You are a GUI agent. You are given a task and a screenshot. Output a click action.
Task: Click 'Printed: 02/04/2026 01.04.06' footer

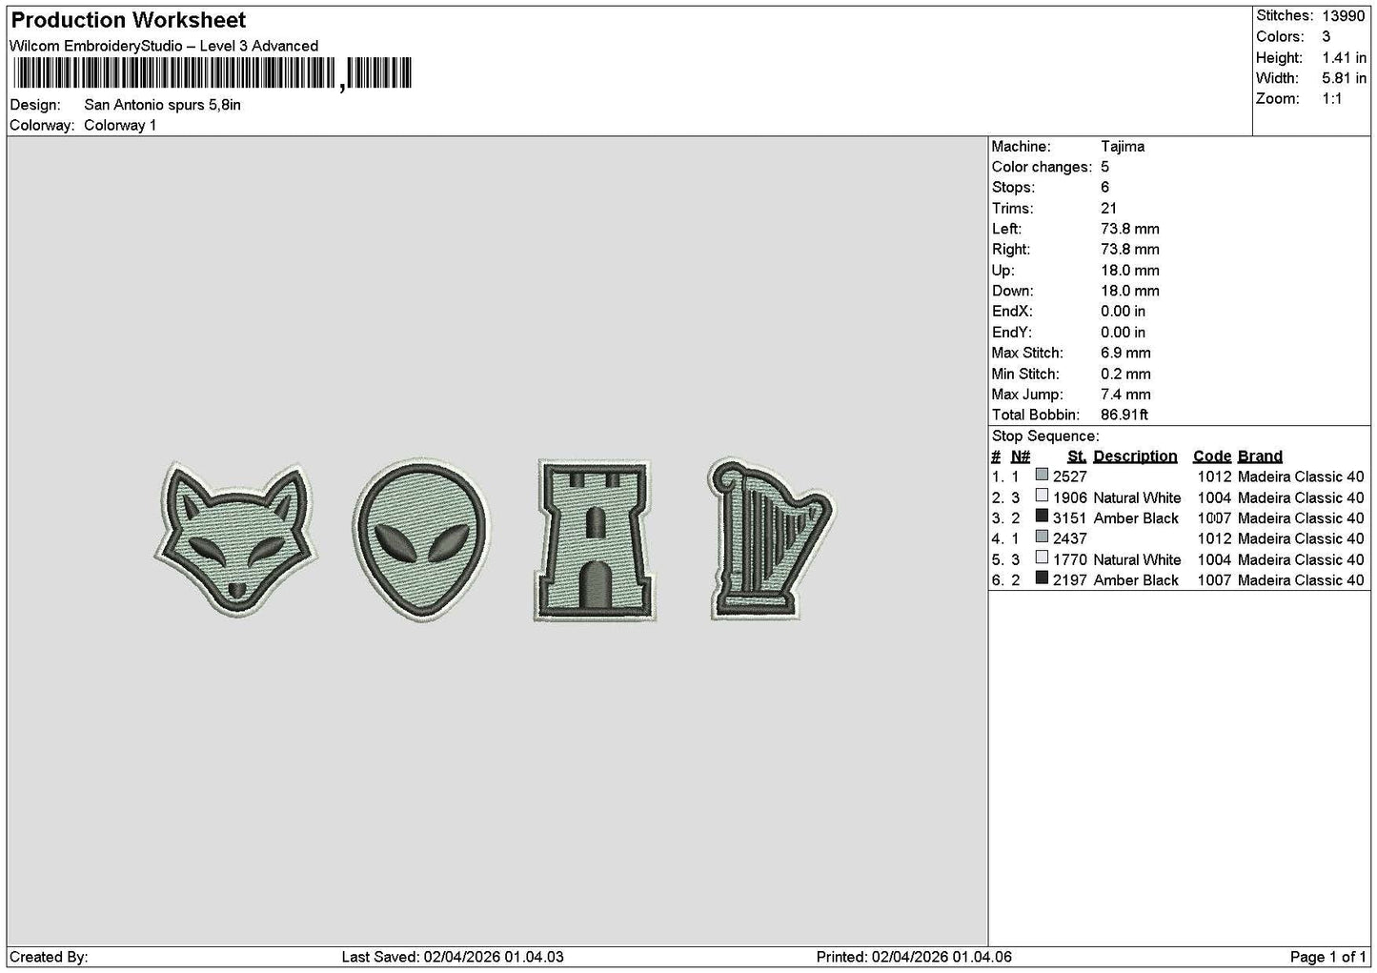coord(914,957)
